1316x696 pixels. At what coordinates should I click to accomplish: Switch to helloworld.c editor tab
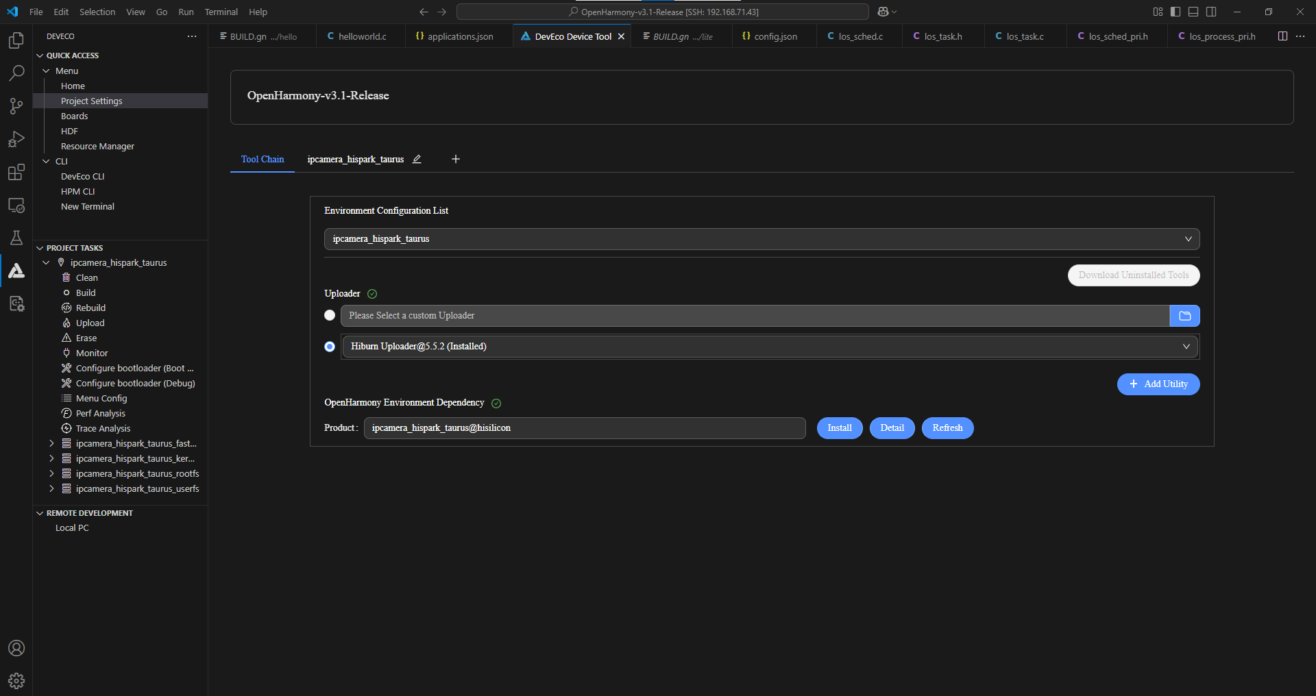coord(362,36)
